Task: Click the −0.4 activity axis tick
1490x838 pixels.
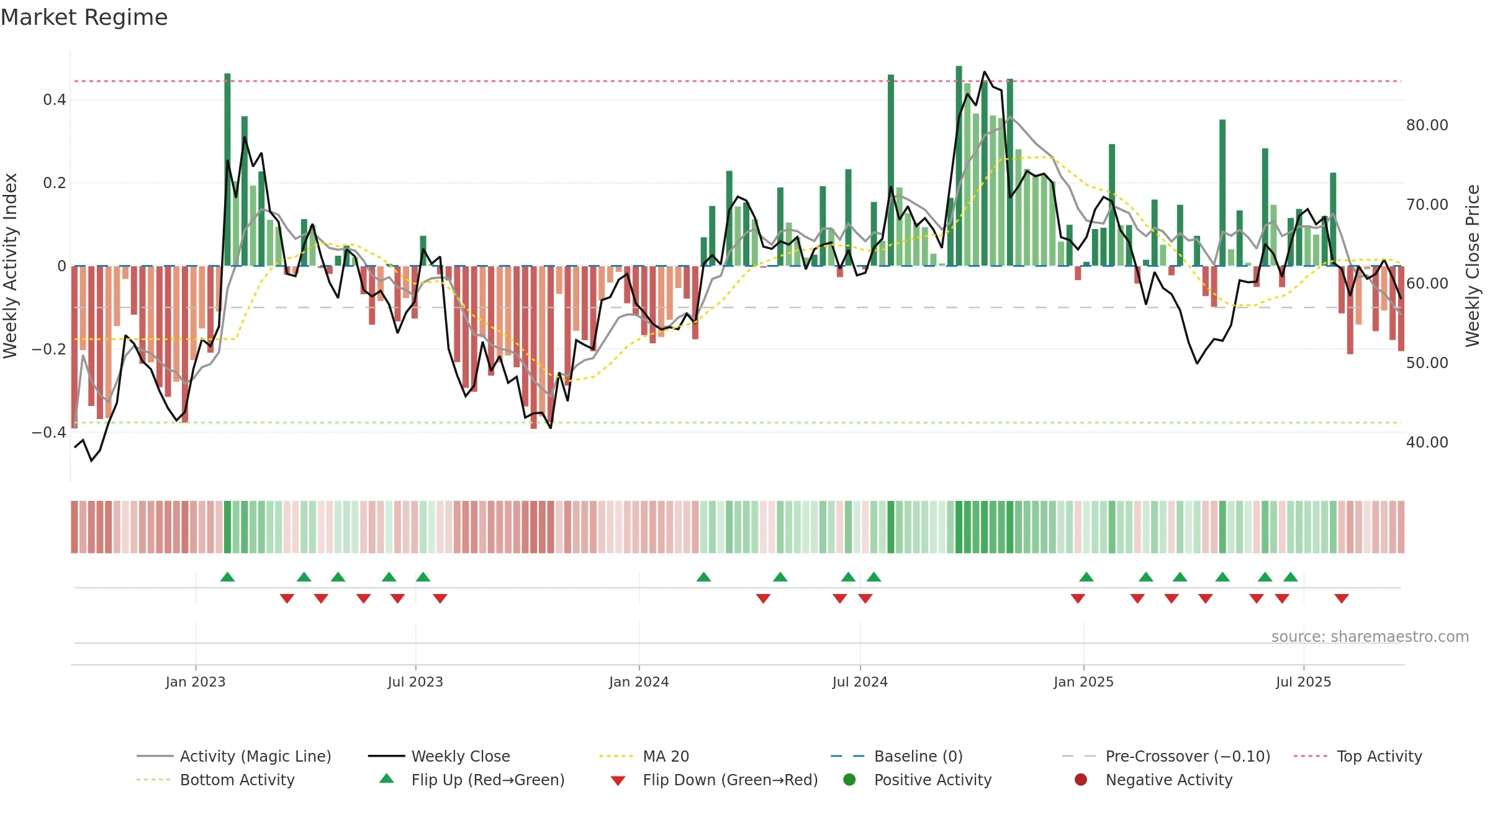Action: pos(49,433)
